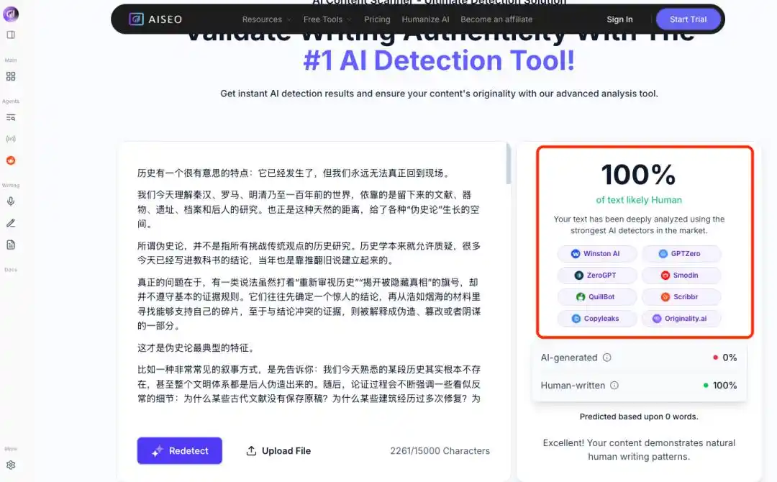Click the info icon next to Human-written
This screenshot has height=482, width=777.
click(614, 385)
